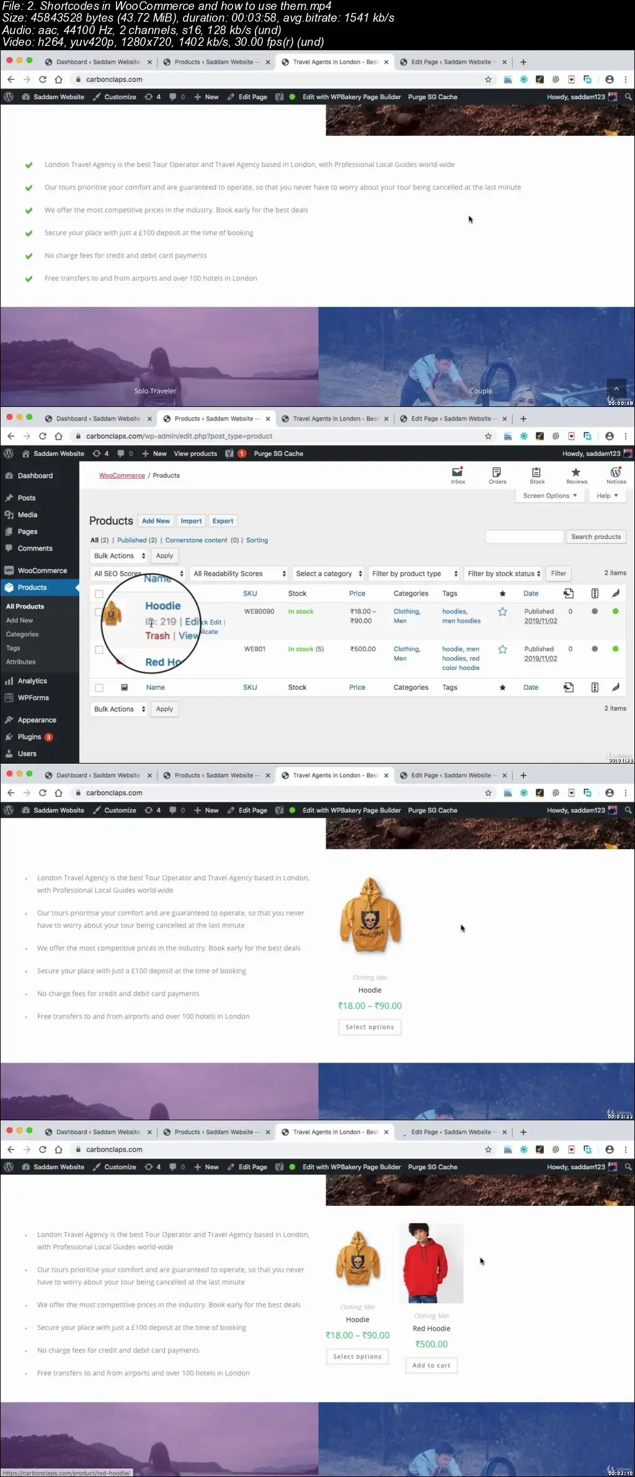Click the Export button

coord(223,521)
